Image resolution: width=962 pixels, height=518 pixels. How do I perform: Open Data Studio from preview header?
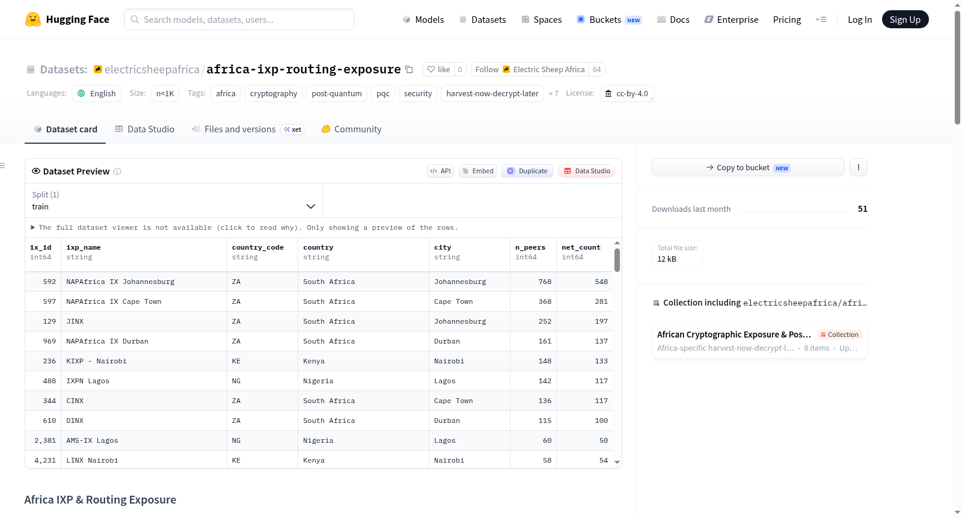587,171
